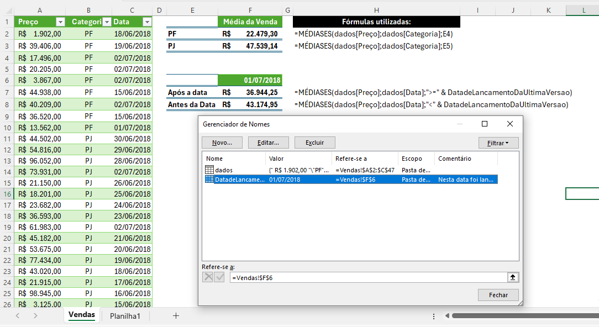Click the Fechar button
The image size is (599, 327).
pyautogui.click(x=498, y=295)
